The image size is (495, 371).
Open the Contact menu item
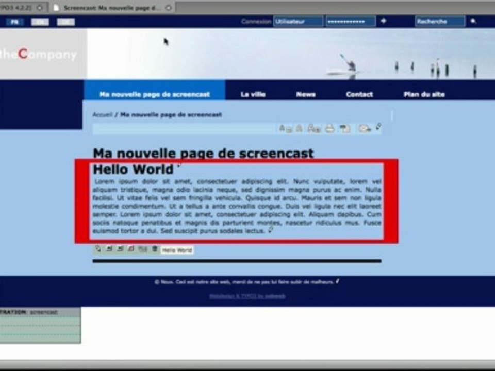(x=359, y=94)
